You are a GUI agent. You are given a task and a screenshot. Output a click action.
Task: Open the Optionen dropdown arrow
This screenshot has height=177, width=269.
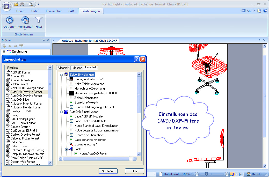[x=10, y=30]
